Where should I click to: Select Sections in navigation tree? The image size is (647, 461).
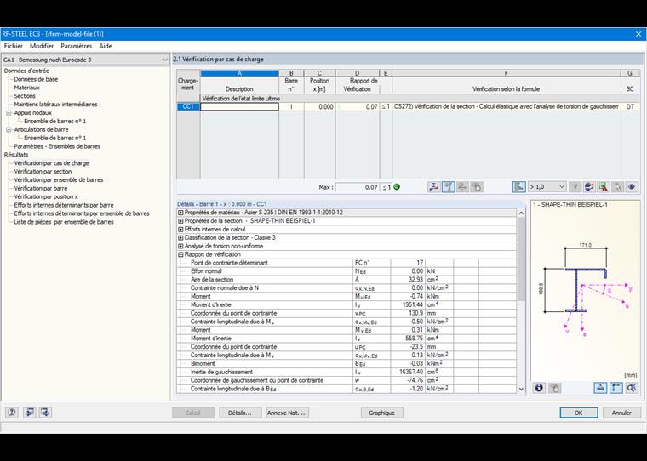point(25,96)
